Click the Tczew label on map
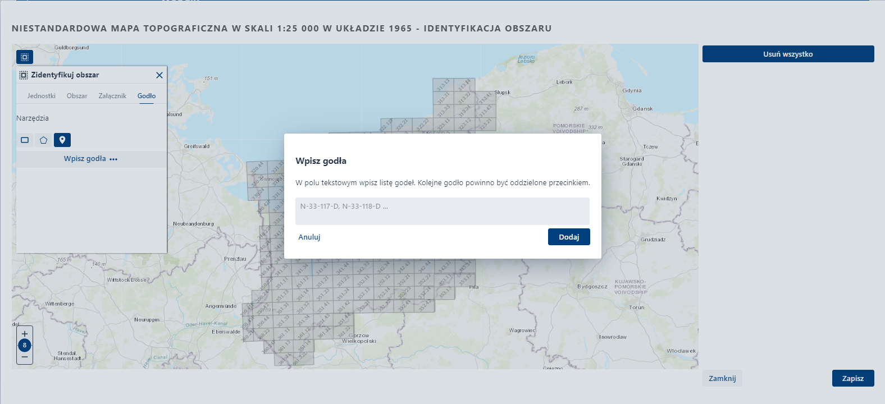The height and width of the screenshot is (404, 885). (650, 147)
